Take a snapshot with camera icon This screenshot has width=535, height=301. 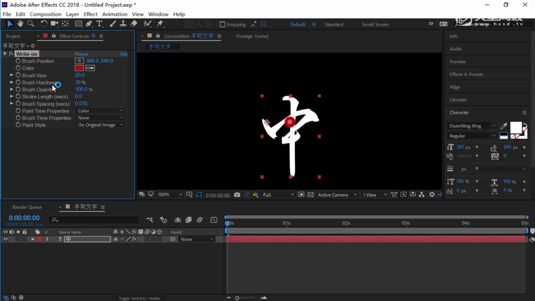(x=237, y=195)
